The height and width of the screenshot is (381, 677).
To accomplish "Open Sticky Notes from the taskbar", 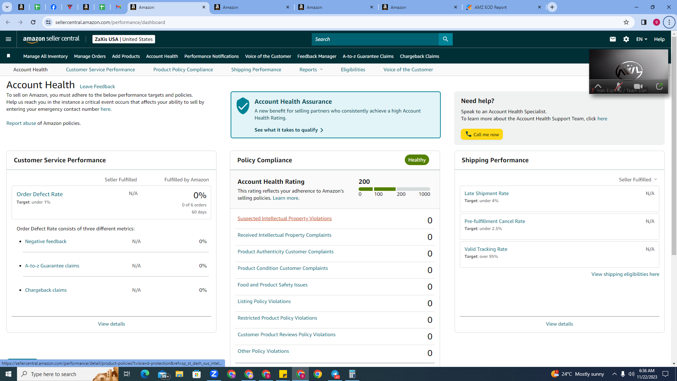I will (283, 374).
